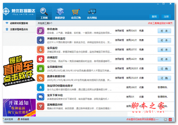Click the orange 直通车数据分析 tag icon
Screen dimensions: 178x125
click(x=41, y=78)
